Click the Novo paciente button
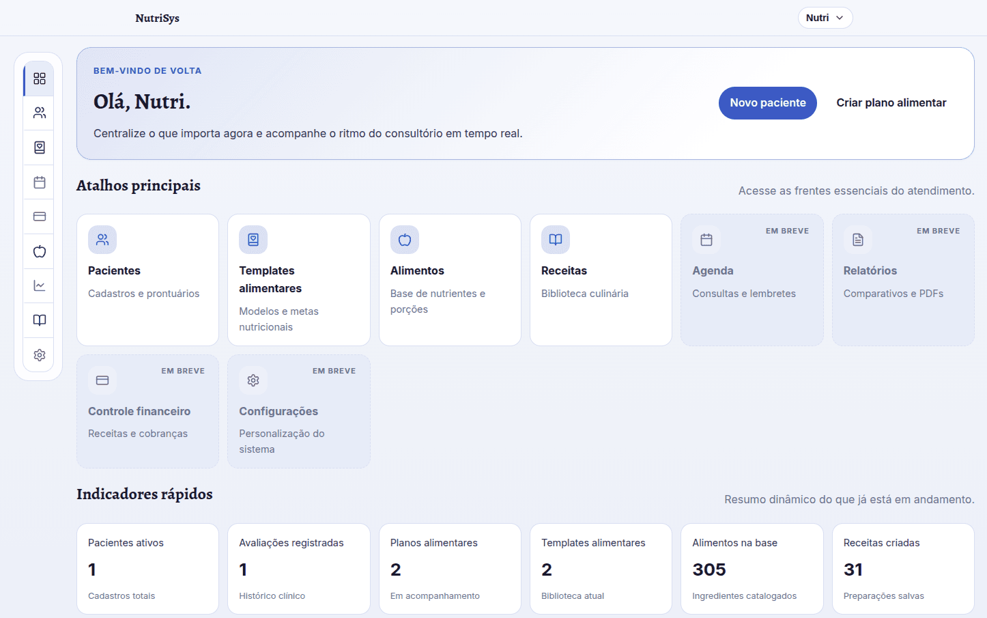This screenshot has height=618, width=987. coord(767,102)
